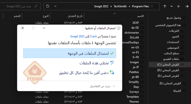This screenshot has height=104, width=191.
Task: Expand More details in the dialog
Action: [102, 86]
